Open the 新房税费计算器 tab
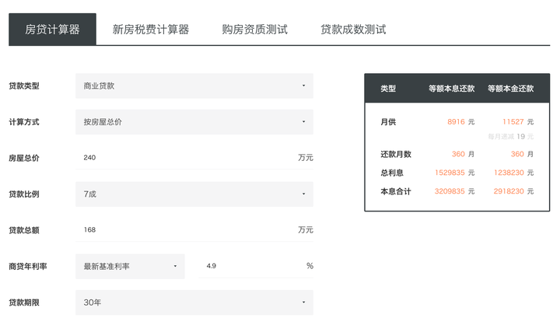This screenshot has width=560, height=325. 151,30
